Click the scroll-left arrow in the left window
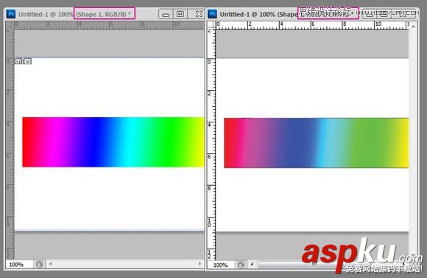 pos(51,264)
